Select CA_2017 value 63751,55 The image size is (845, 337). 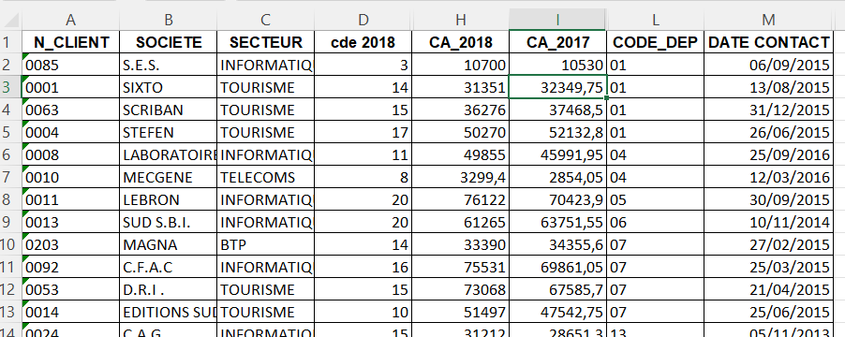tap(557, 223)
